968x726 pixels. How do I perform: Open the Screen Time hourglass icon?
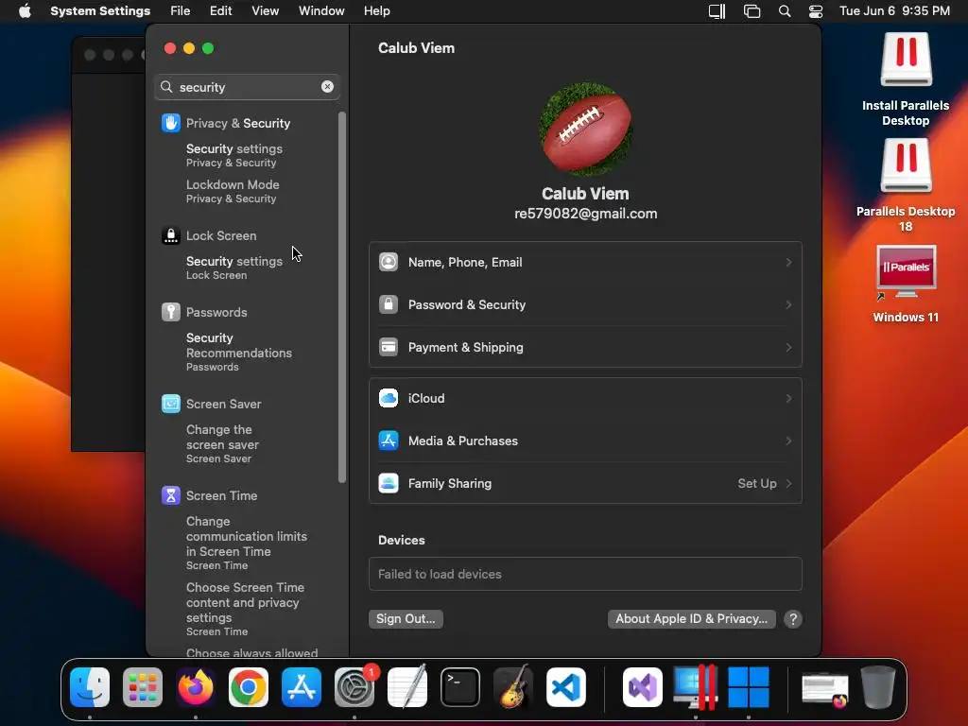(171, 495)
